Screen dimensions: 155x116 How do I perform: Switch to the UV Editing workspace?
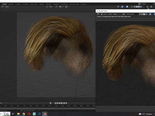25,4
